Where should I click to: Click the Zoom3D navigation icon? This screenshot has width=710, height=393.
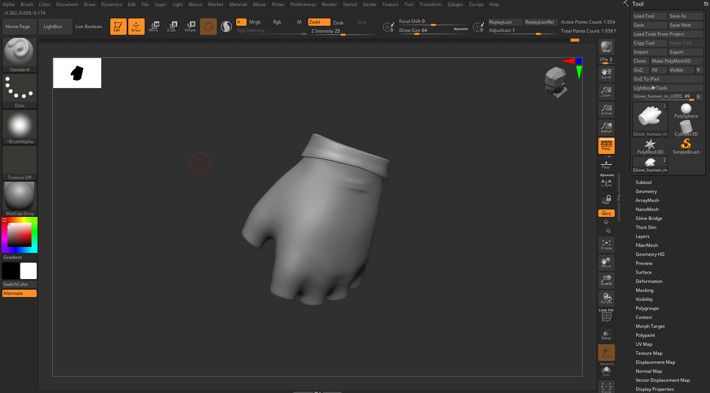coord(606,280)
